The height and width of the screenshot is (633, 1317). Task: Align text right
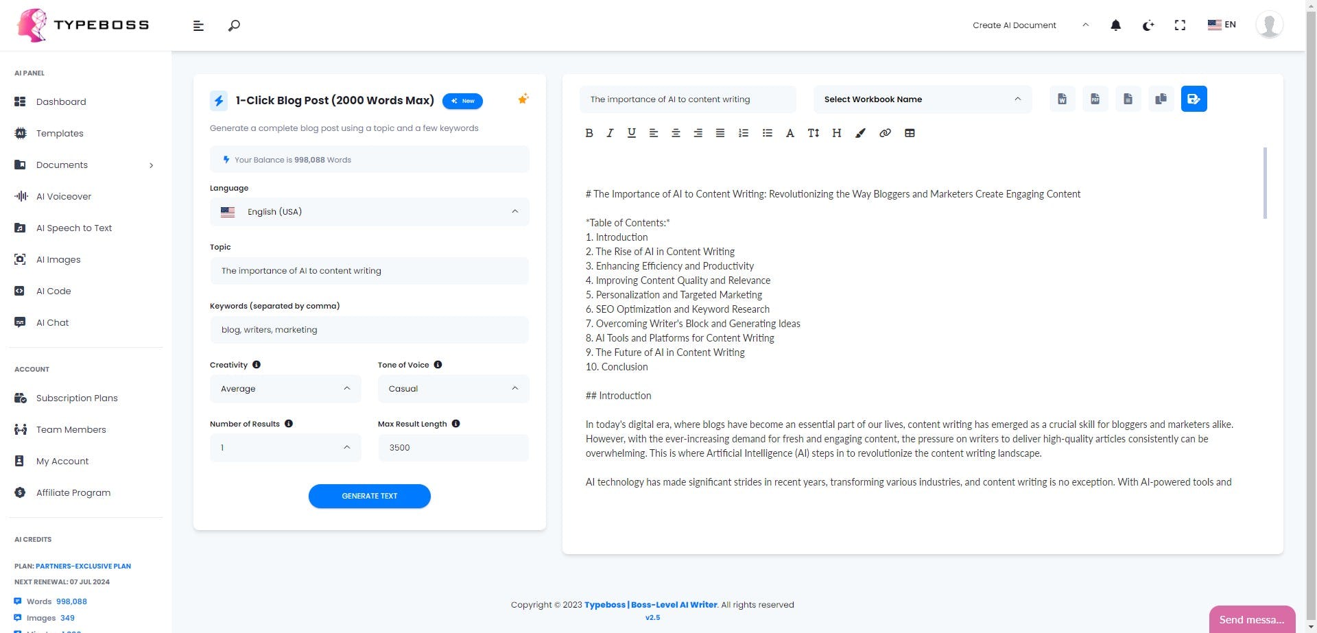(698, 133)
